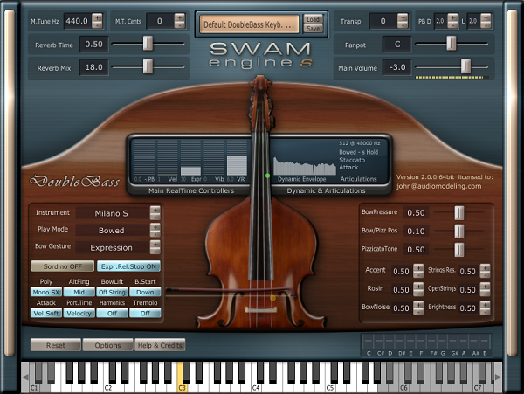Decrease Transp. value with minus button

403,25
